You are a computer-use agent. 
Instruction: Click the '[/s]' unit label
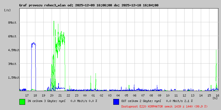(x=7, y=10)
